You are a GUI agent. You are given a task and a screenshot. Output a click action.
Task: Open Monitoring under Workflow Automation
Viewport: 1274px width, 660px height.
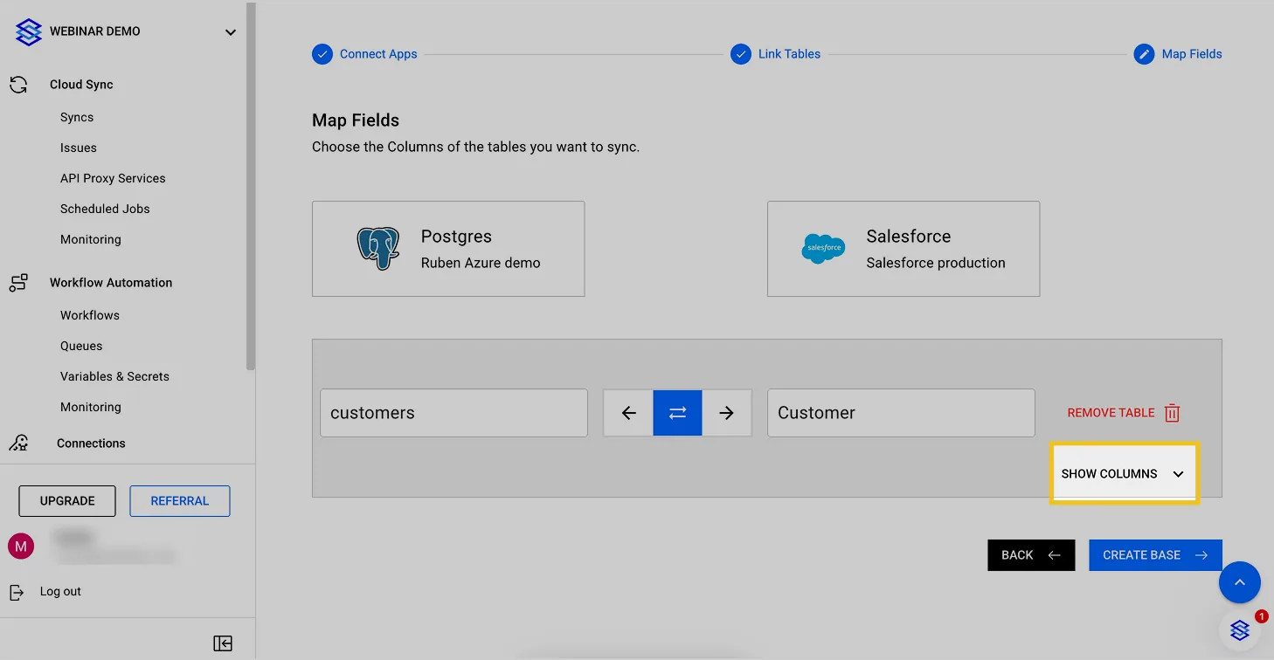point(91,407)
